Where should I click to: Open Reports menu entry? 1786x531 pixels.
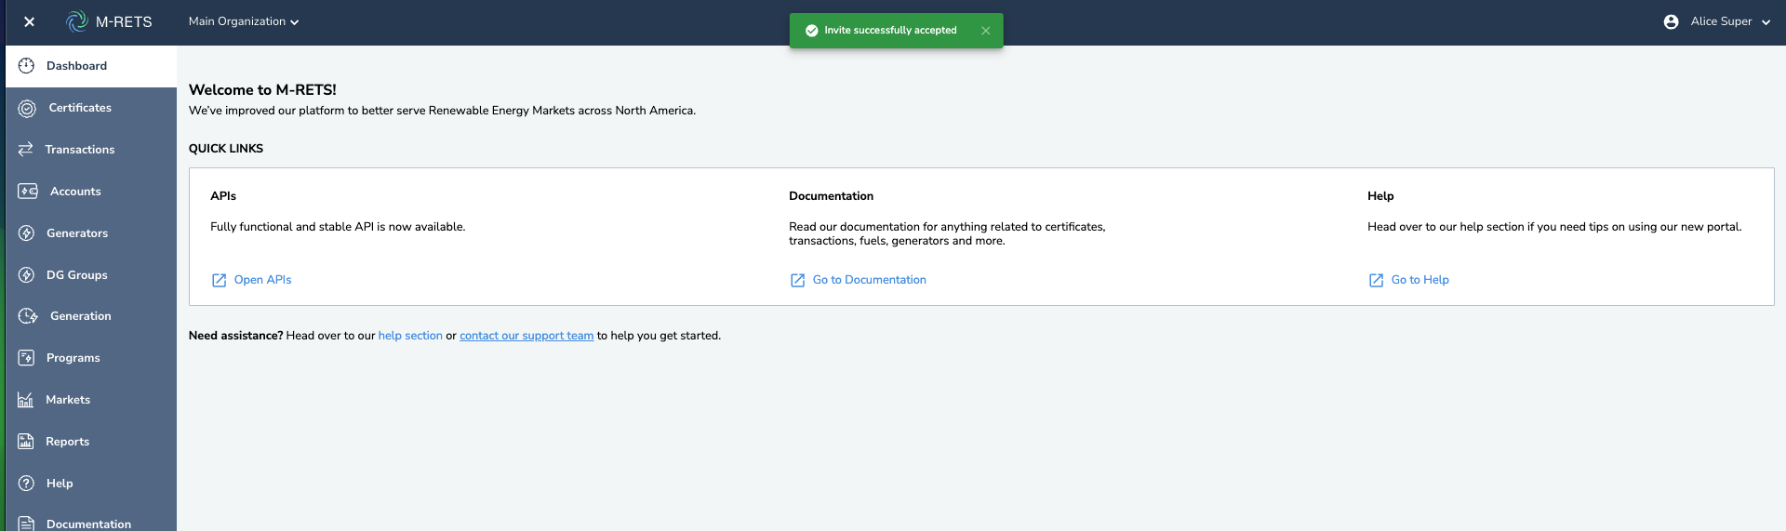91,442
